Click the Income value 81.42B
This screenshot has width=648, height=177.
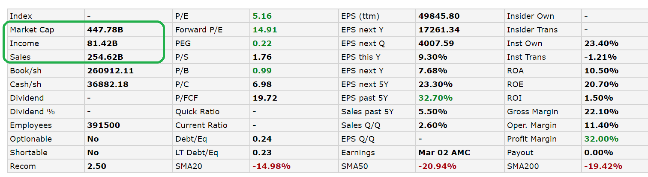click(x=102, y=44)
